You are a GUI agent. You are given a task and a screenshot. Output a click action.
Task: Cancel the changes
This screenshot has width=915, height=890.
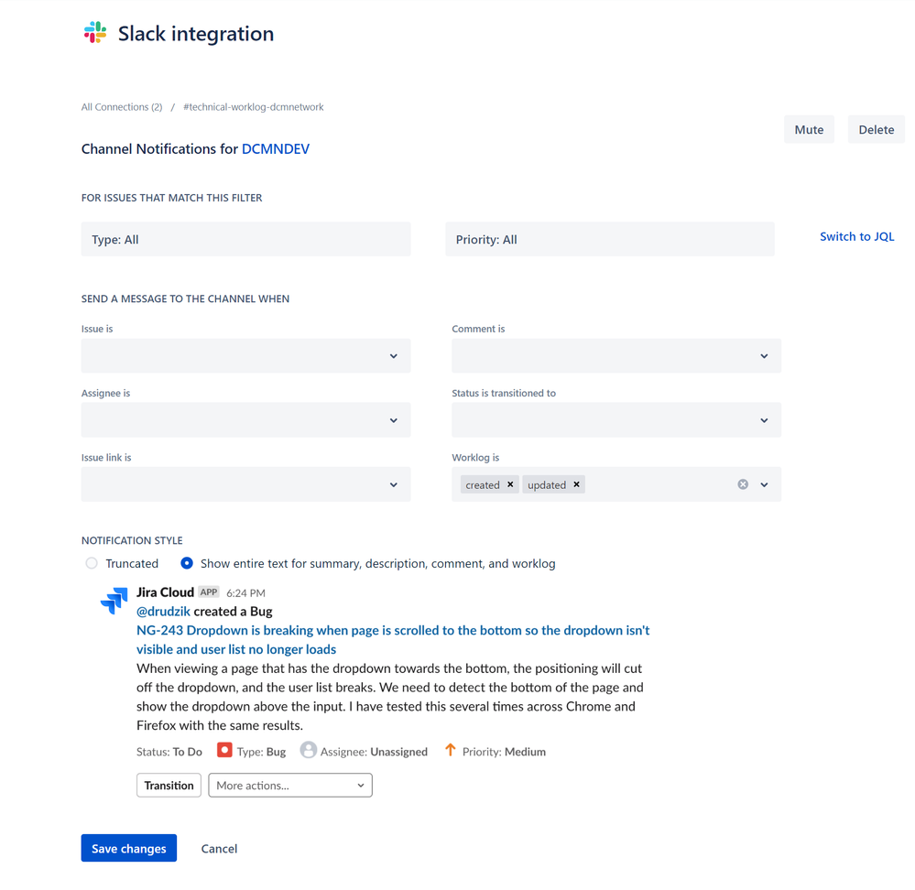220,849
